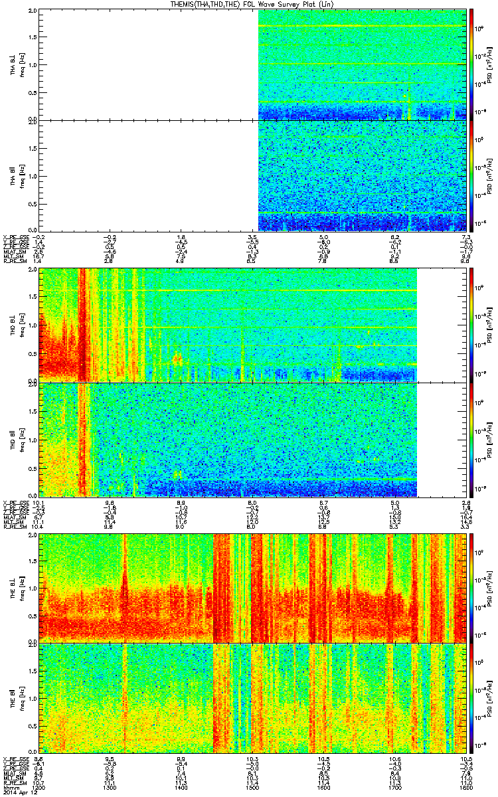Click the THE BII PSD color bar

pyautogui.click(x=471, y=699)
